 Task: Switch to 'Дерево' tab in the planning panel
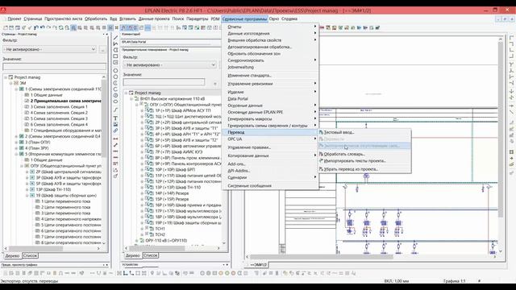tap(133, 255)
